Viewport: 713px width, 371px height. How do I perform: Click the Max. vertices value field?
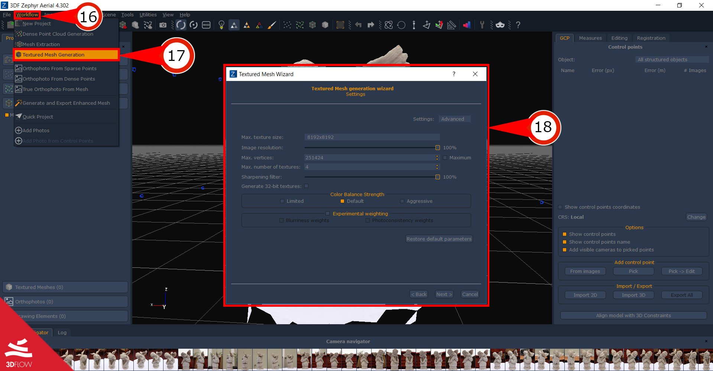click(369, 157)
